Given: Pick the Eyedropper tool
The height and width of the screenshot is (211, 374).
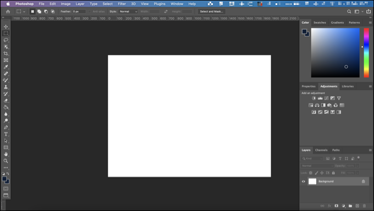Looking at the screenshot, I should pyautogui.click(x=5, y=66).
